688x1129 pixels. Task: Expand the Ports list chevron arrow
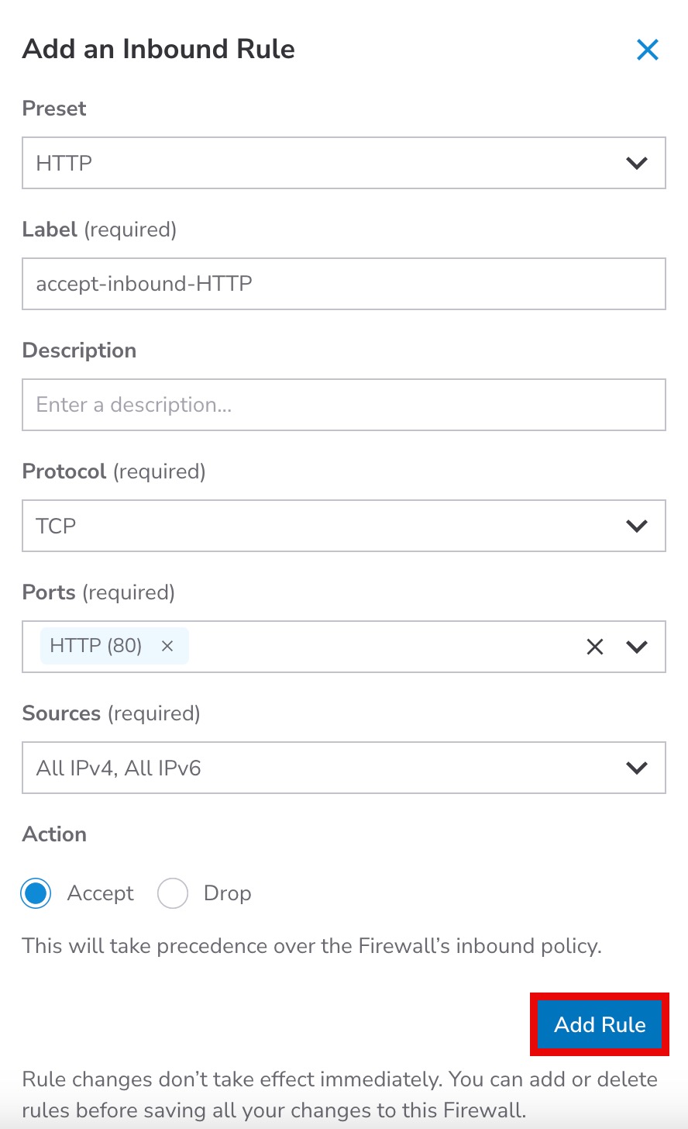(x=637, y=647)
